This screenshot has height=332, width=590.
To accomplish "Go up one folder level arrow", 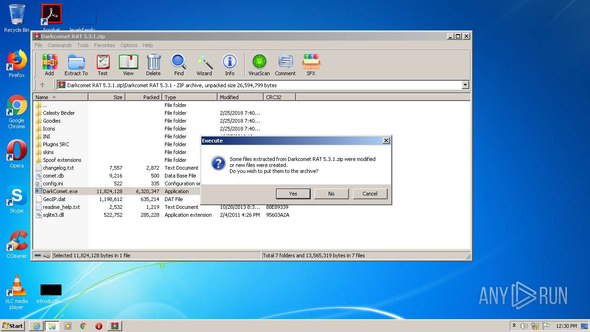I will tap(42, 85).
